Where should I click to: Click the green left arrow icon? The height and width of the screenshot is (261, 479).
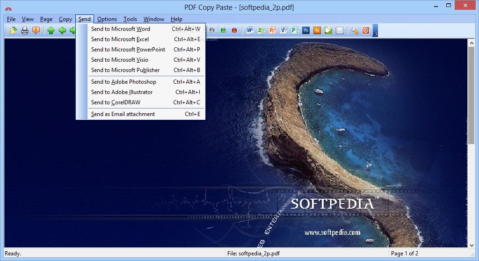coord(62,30)
